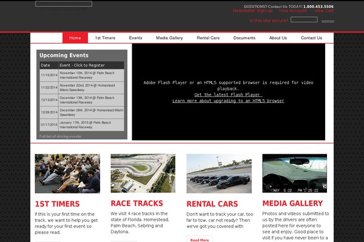
Task: Click the 'Is this site secure?' link
Action: (269, 21)
